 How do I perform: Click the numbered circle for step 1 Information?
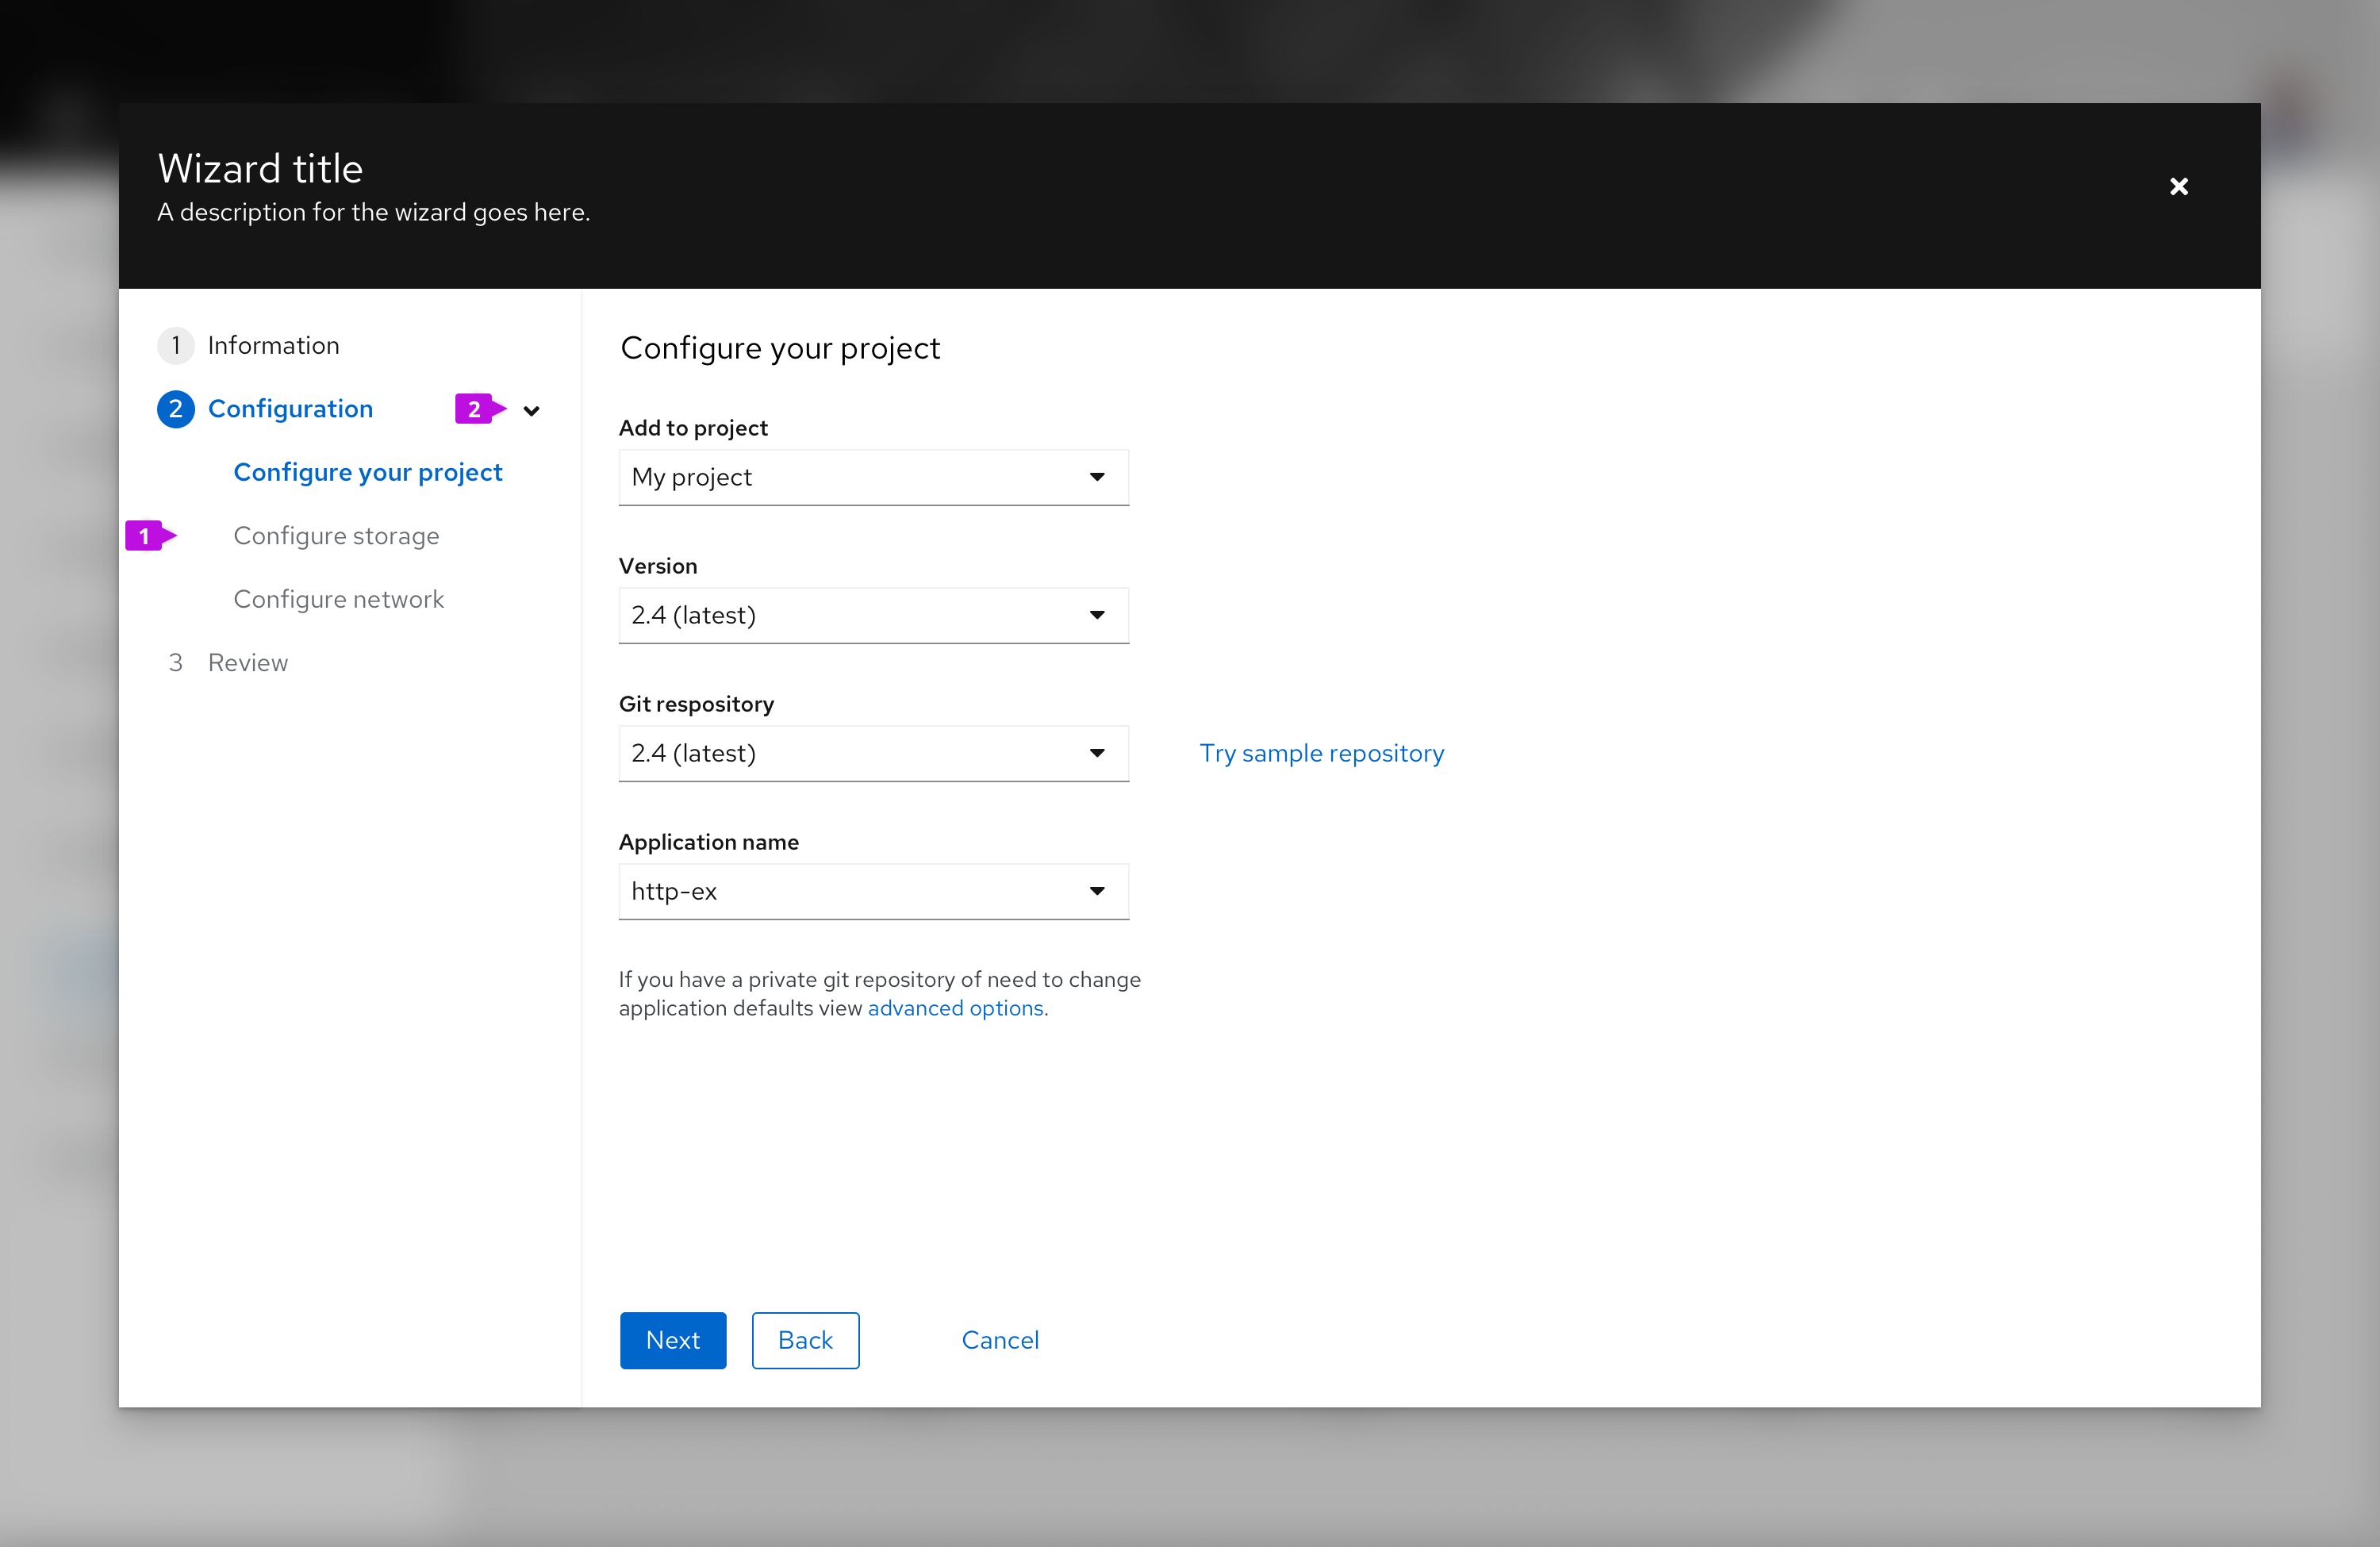click(175, 345)
